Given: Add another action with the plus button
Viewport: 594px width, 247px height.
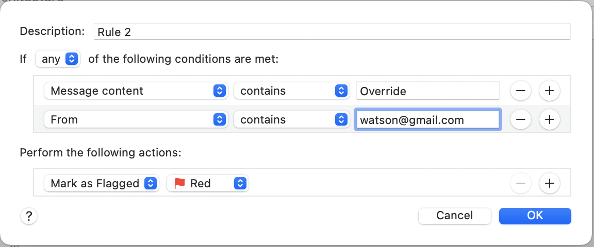Looking at the screenshot, I should point(549,184).
